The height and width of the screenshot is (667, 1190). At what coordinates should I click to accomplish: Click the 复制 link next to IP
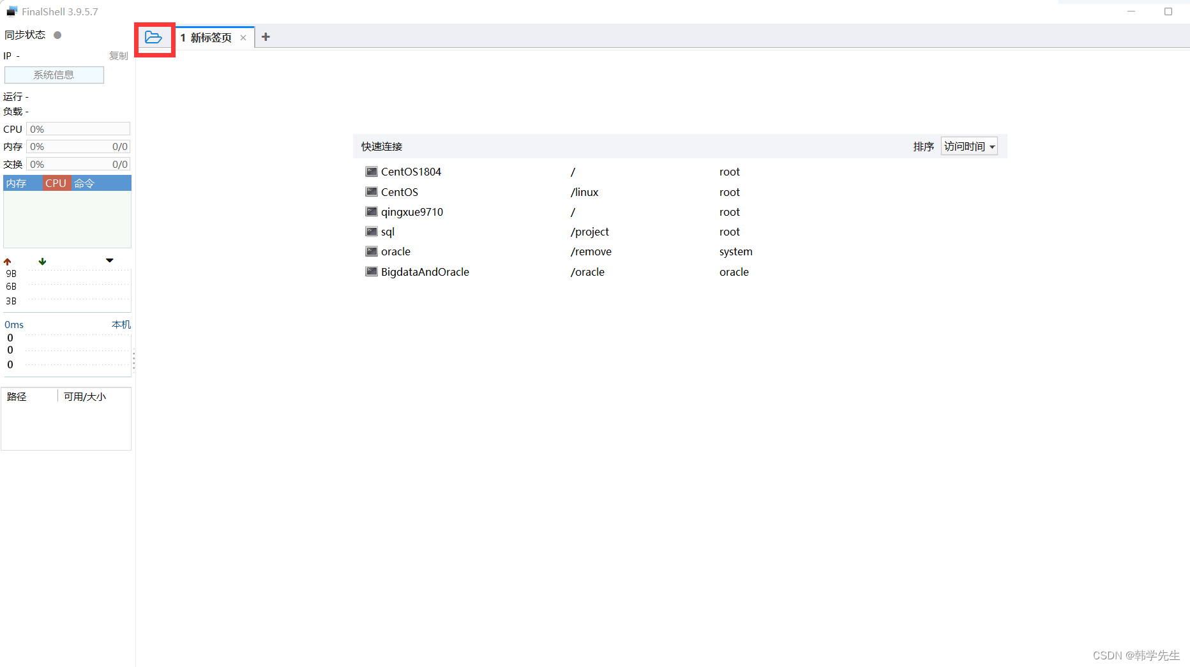click(x=119, y=56)
